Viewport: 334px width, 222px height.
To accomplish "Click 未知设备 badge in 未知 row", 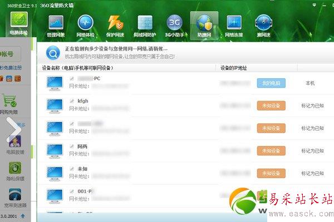I will pos(271,173).
